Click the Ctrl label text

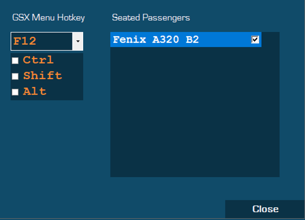(38, 60)
